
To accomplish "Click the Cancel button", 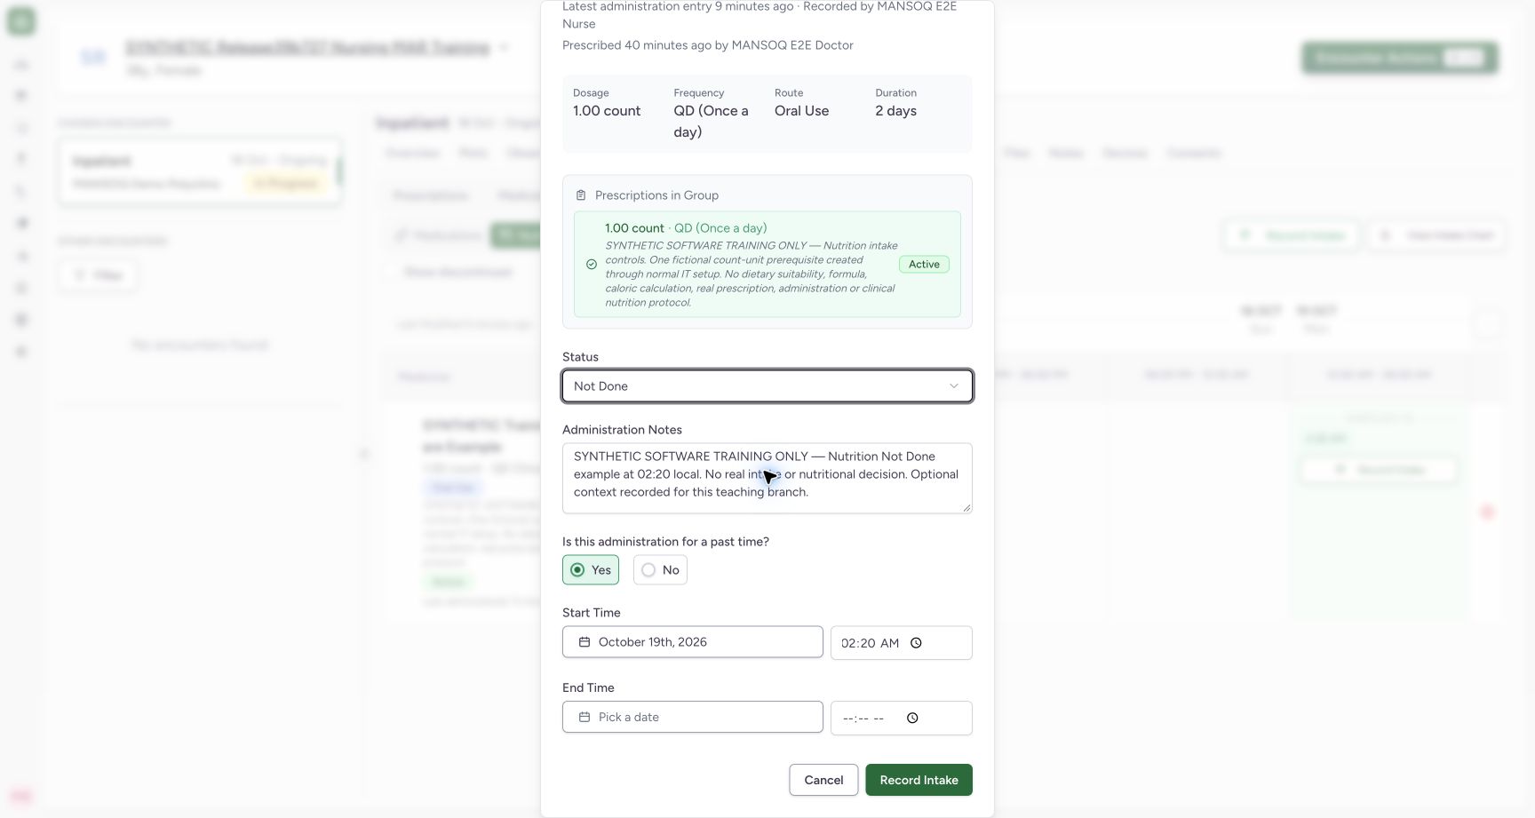I will click(x=823, y=780).
